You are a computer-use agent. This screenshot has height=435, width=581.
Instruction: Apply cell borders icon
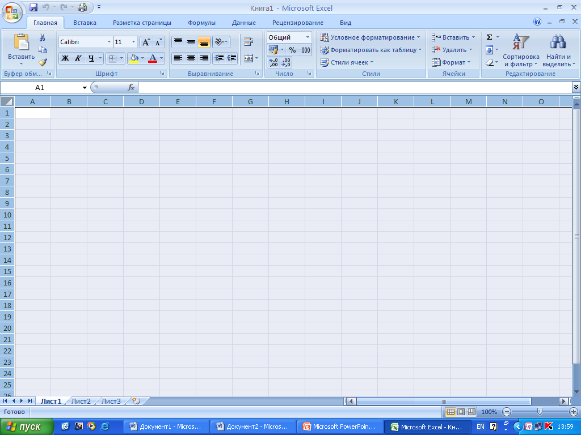point(112,58)
